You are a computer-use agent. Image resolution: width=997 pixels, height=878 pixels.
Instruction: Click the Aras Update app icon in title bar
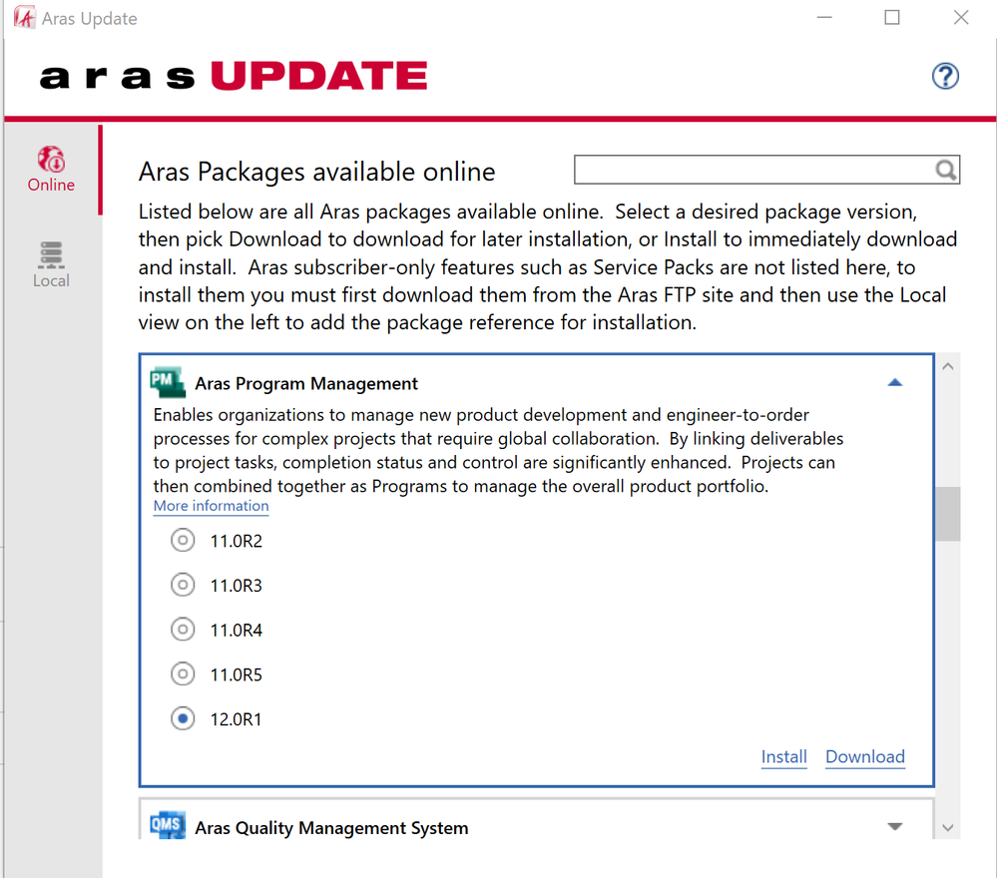(x=24, y=18)
